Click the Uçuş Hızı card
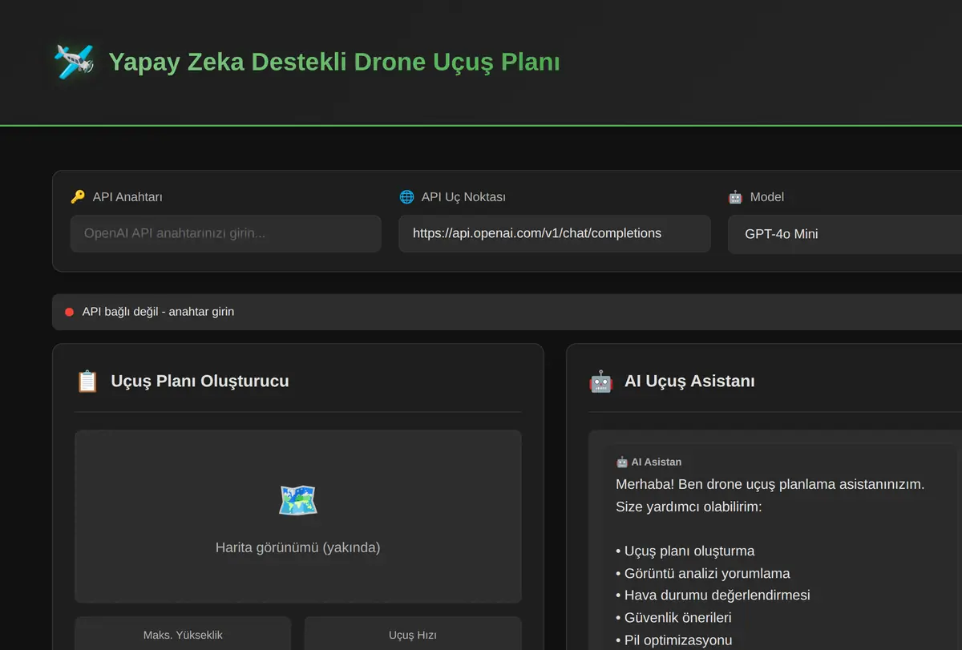 (413, 634)
